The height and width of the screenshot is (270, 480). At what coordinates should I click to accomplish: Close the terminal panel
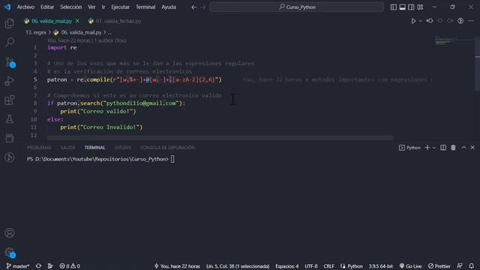[472, 148]
